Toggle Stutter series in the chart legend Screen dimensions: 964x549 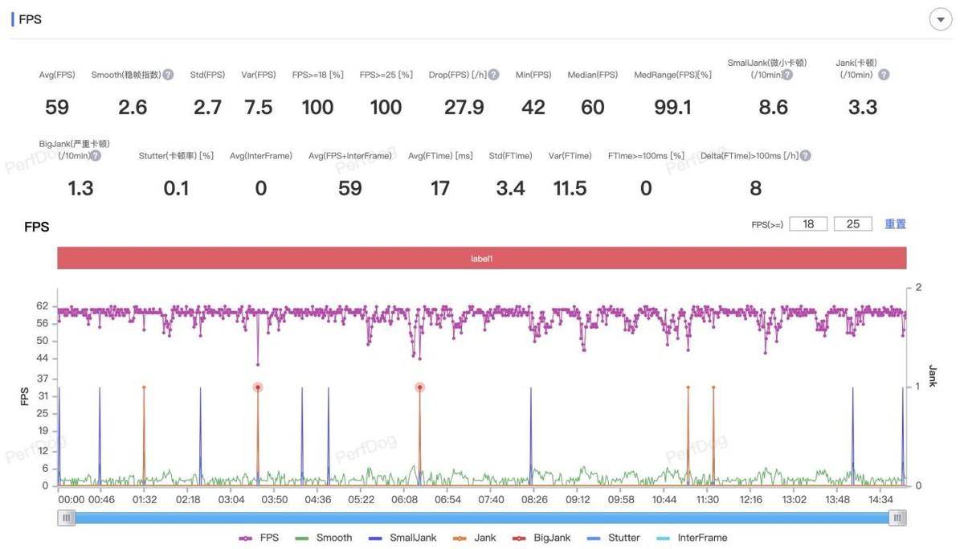(614, 538)
